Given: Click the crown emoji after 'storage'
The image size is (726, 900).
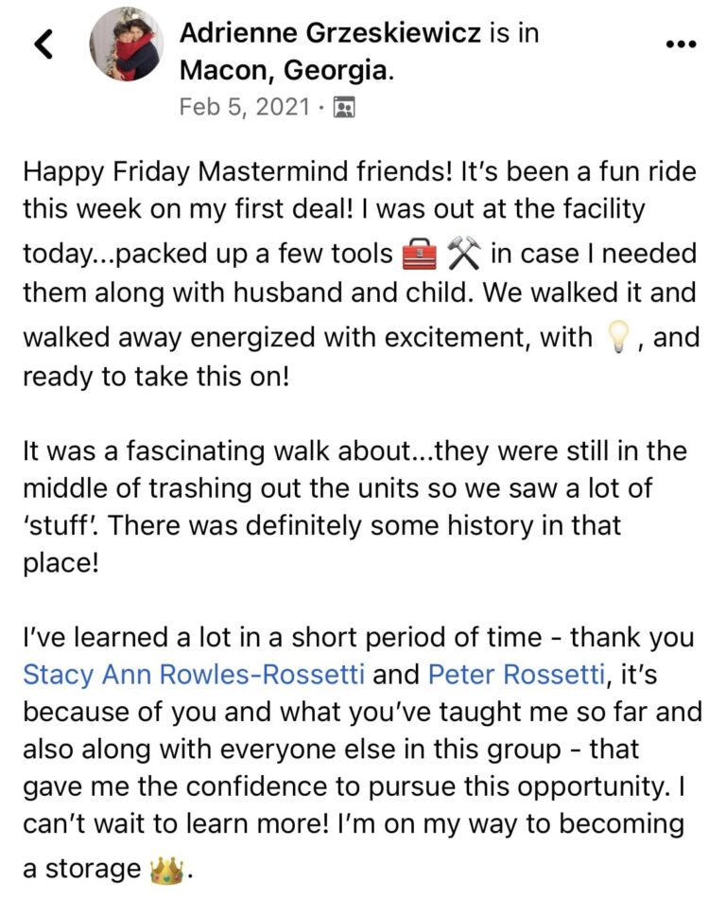Looking at the screenshot, I should click(167, 868).
